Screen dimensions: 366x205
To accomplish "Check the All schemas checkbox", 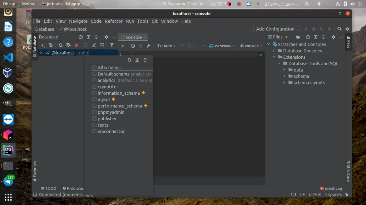I will [x=94, y=67].
